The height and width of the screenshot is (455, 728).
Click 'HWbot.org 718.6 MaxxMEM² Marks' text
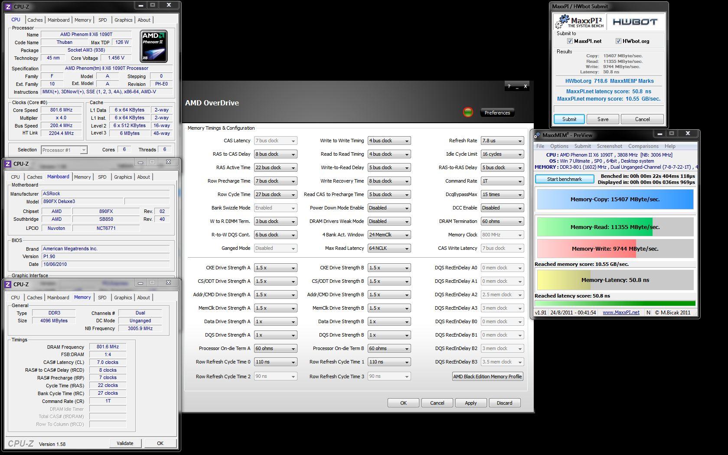click(x=609, y=81)
